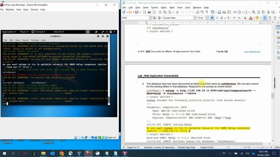Open the paragraph style CMD dropdown
Viewport: 280px width, 157px height.
click(x=150, y=18)
